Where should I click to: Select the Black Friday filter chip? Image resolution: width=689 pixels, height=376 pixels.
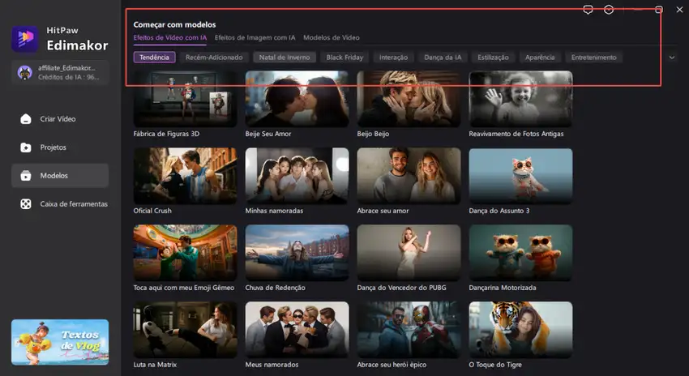345,58
